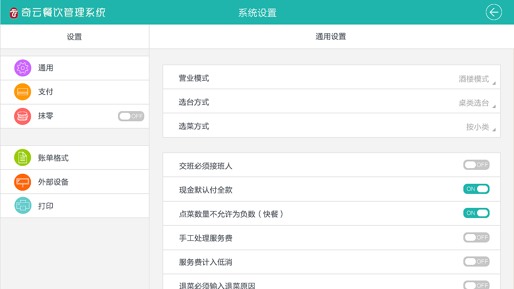Screen dimensions: 514x289
Task: Open 账单格式 settings menu label
Action: coord(53,158)
